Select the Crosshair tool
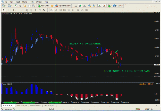Viewport: 161px width, 111px height. pyautogui.click(x=8, y=10)
